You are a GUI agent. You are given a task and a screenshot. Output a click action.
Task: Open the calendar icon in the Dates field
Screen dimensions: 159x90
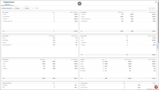tap(13, 8)
